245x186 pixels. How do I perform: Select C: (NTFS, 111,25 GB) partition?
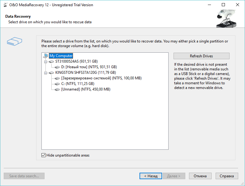click(x=78, y=84)
